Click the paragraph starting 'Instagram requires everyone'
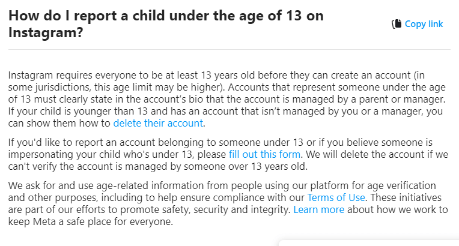This screenshot has height=246, width=459. click(227, 99)
